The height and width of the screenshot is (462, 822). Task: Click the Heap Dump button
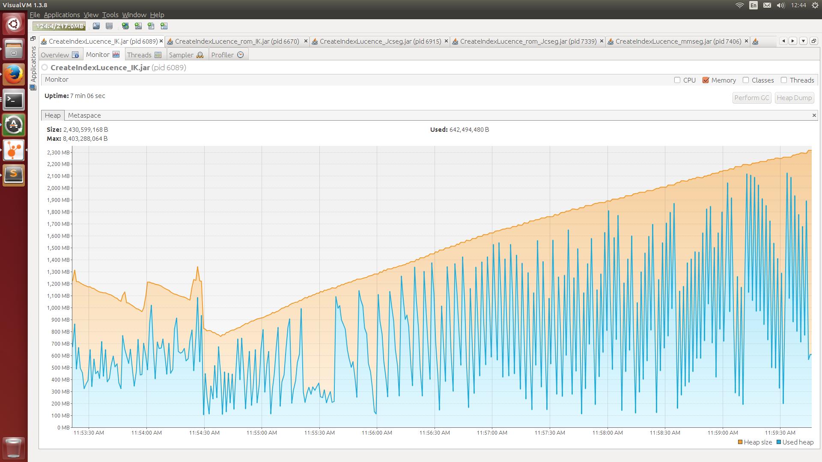(x=794, y=97)
